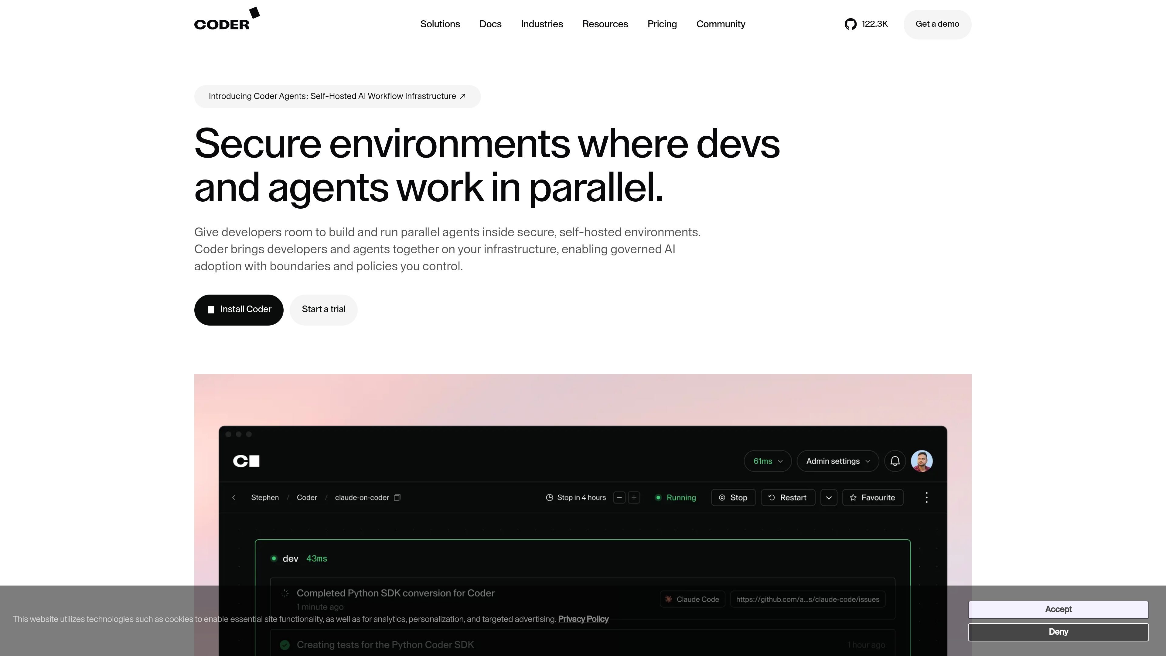Screen dimensions: 1166x656
Task: Open the Docs menu item
Action: click(490, 24)
